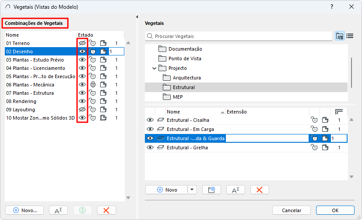The height and width of the screenshot is (220, 362).
Task: Click the folder tree view icon
Action: [x=340, y=36]
